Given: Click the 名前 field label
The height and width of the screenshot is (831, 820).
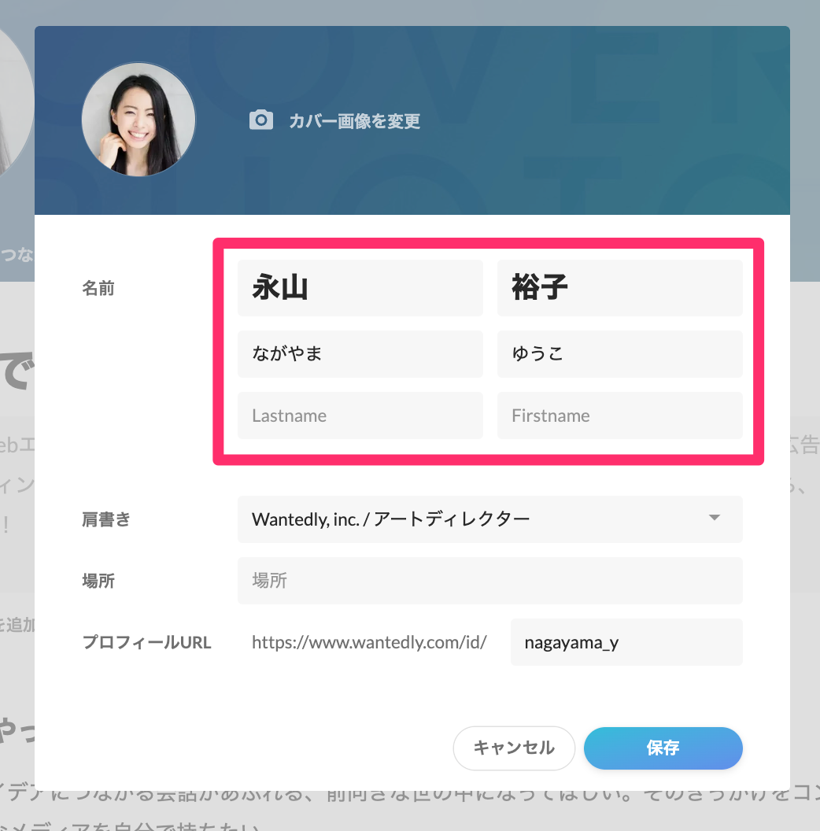Looking at the screenshot, I should 98,288.
